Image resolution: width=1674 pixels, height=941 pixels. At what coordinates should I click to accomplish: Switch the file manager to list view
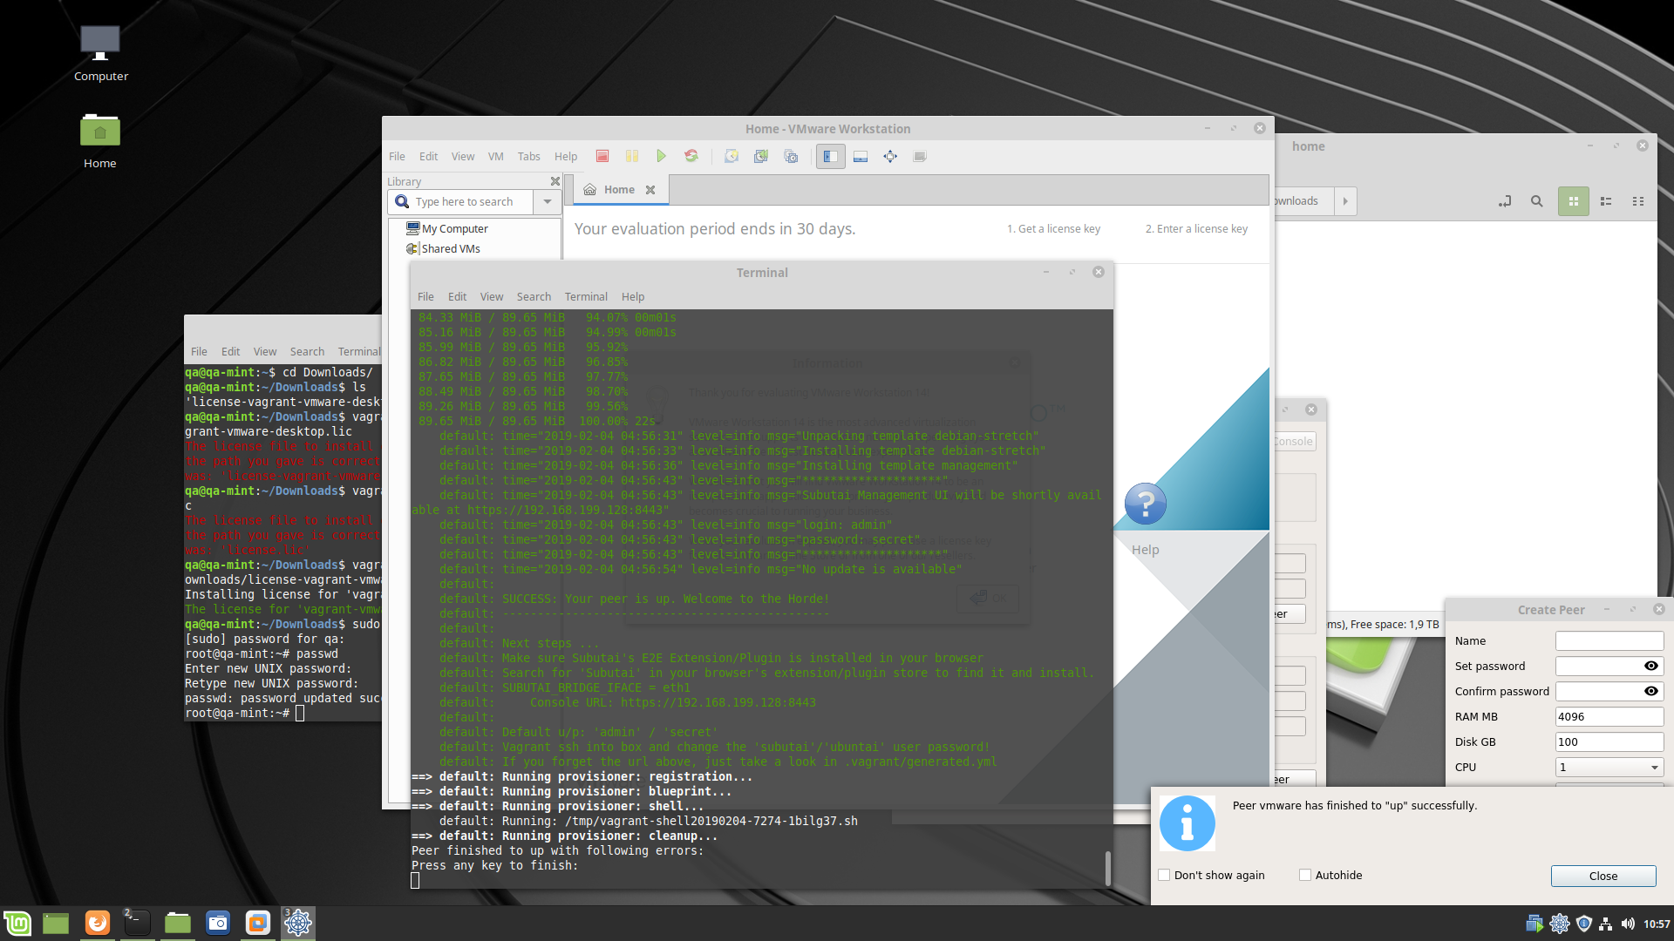[1606, 201]
